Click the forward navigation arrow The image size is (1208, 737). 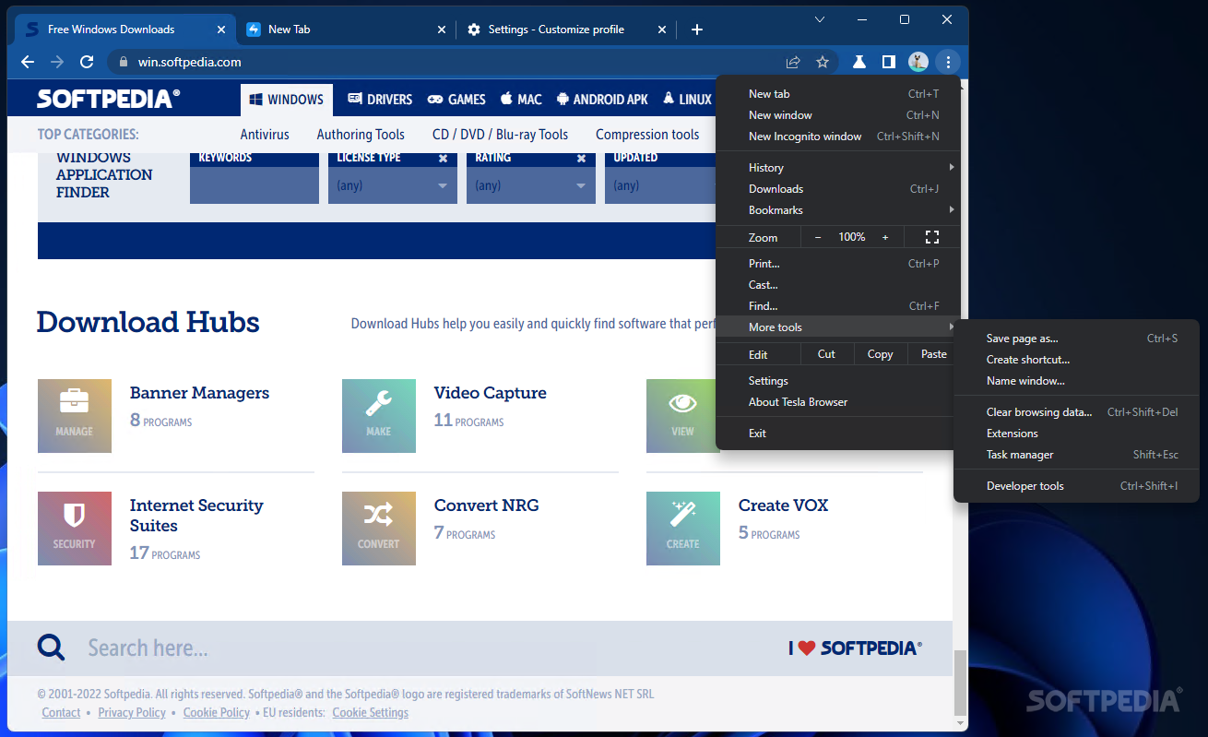[57, 62]
